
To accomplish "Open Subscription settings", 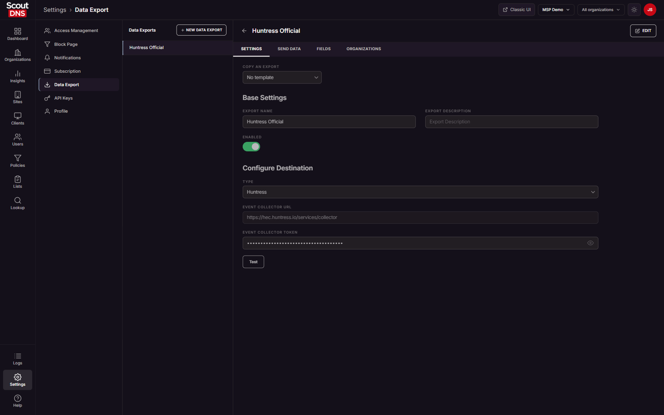I will pyautogui.click(x=79, y=71).
